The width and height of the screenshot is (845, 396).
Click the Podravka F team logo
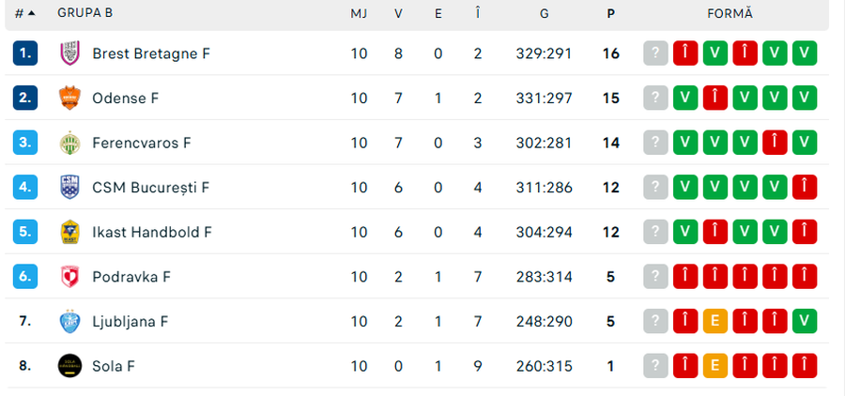click(69, 277)
